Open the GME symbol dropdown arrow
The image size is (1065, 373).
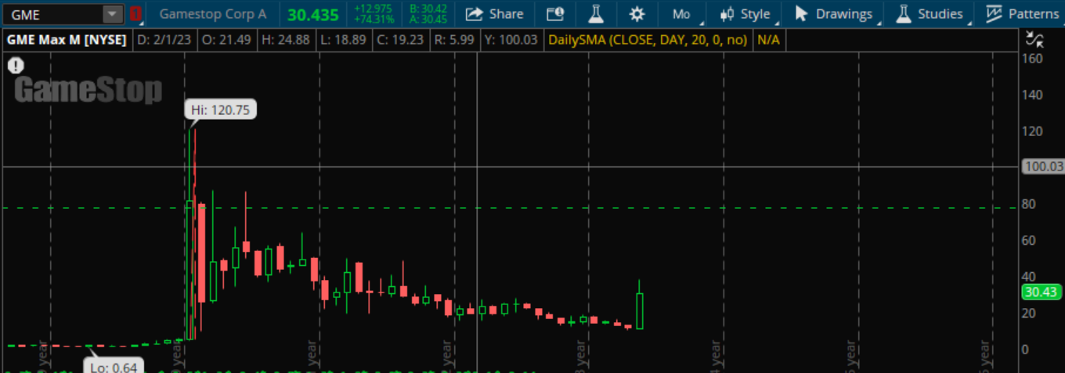pyautogui.click(x=114, y=14)
